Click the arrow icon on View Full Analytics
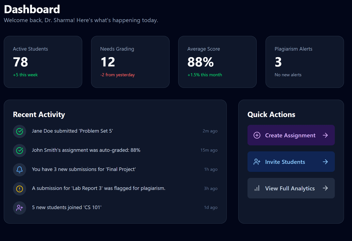Viewport: 352px width, 241px height. [325, 188]
